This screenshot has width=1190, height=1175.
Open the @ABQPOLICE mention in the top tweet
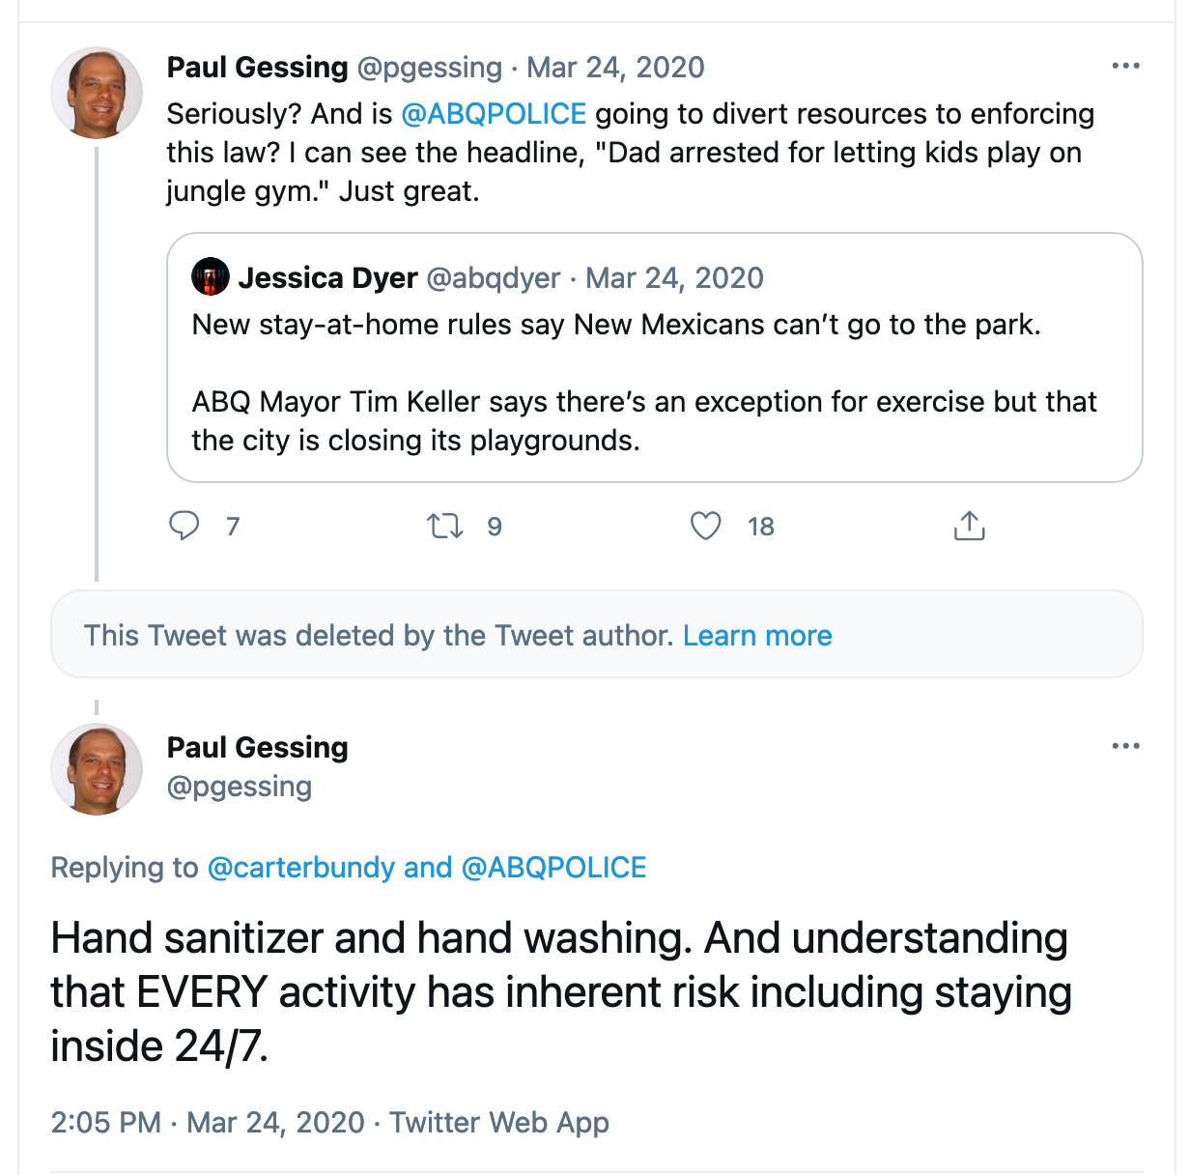[494, 114]
